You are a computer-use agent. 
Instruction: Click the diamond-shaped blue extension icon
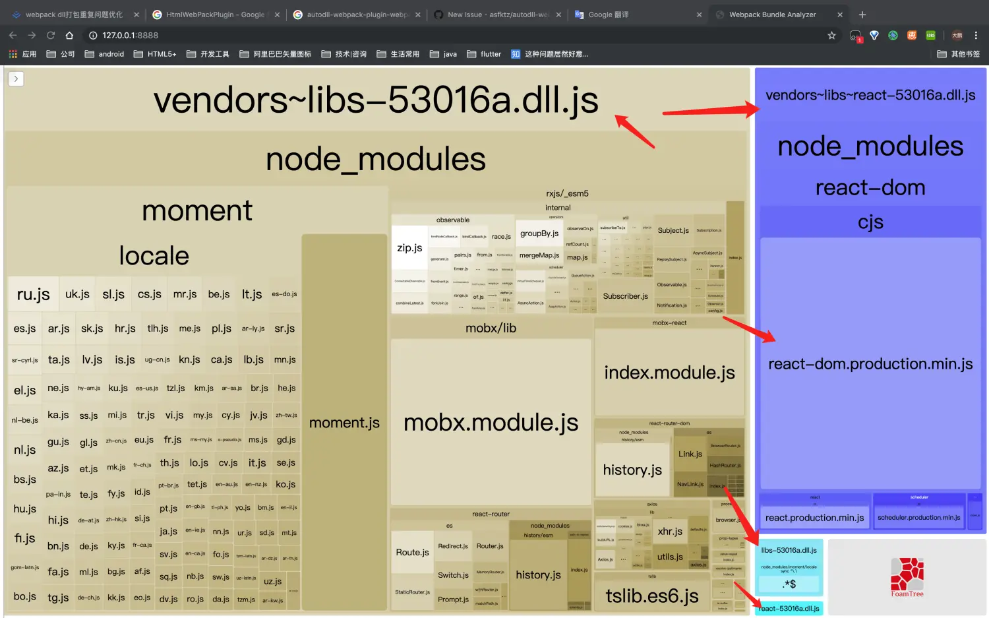(x=874, y=36)
